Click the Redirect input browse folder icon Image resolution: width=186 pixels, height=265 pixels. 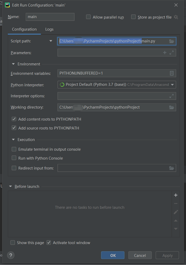(x=172, y=168)
